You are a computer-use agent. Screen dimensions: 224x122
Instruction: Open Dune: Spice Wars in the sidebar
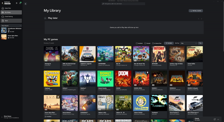[11, 37]
